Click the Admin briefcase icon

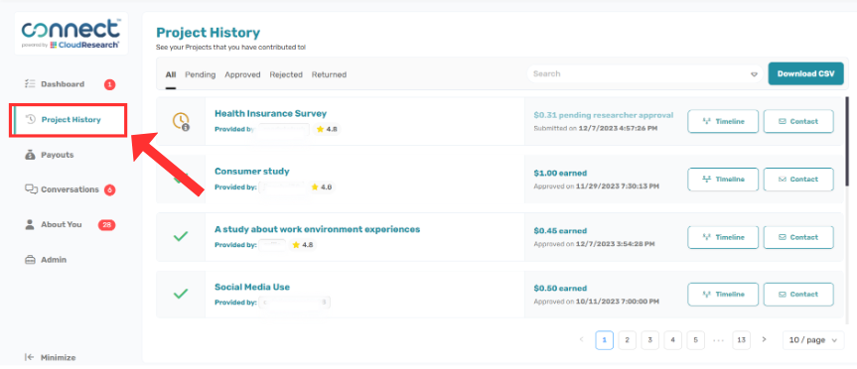point(30,260)
